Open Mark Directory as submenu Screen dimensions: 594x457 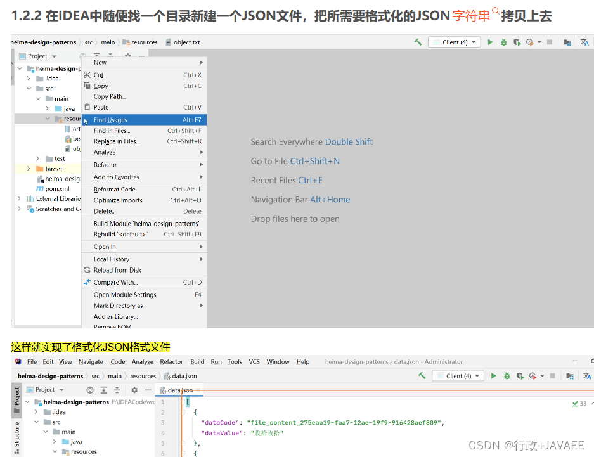(145, 306)
